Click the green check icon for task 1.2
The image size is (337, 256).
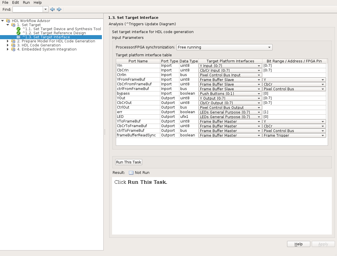pos(19,33)
